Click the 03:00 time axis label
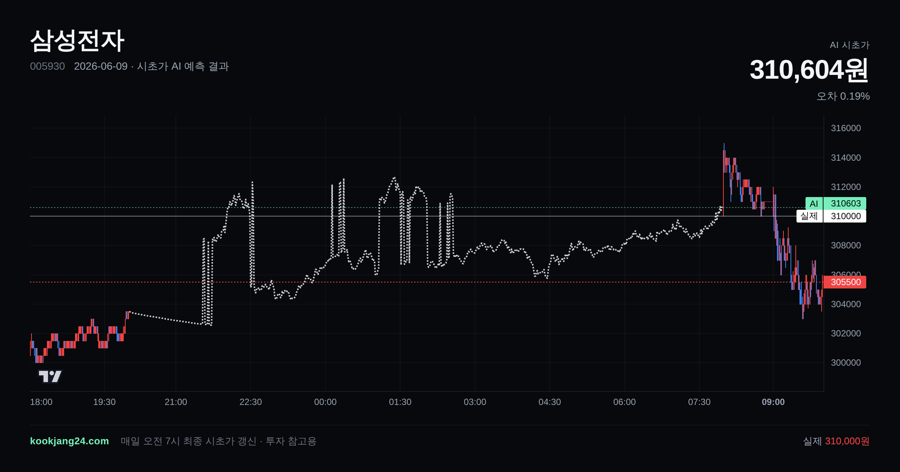900x472 pixels. (475, 402)
